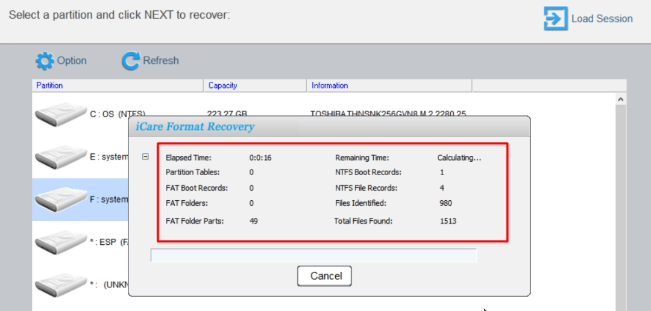
Task: Click the FAT Folder Parts value 49
Action: [x=254, y=221]
